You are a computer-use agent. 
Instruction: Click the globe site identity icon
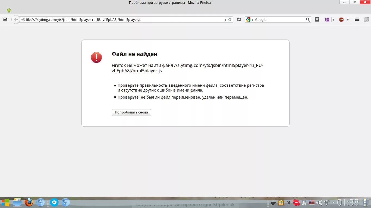coord(23,19)
